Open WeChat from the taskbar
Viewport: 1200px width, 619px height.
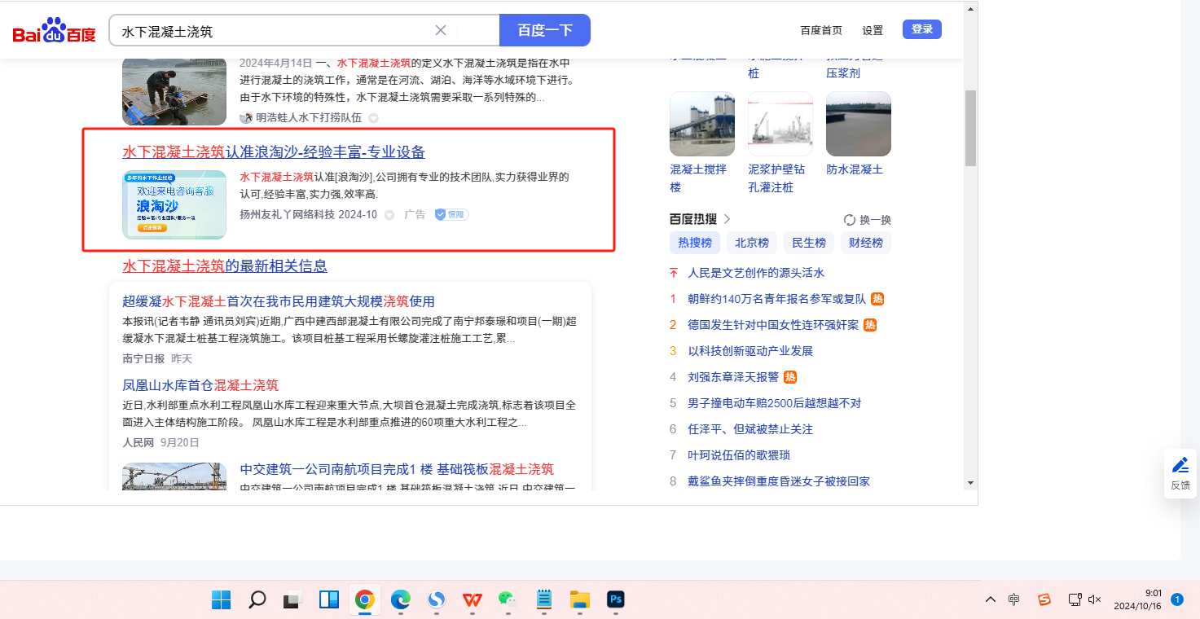click(508, 600)
